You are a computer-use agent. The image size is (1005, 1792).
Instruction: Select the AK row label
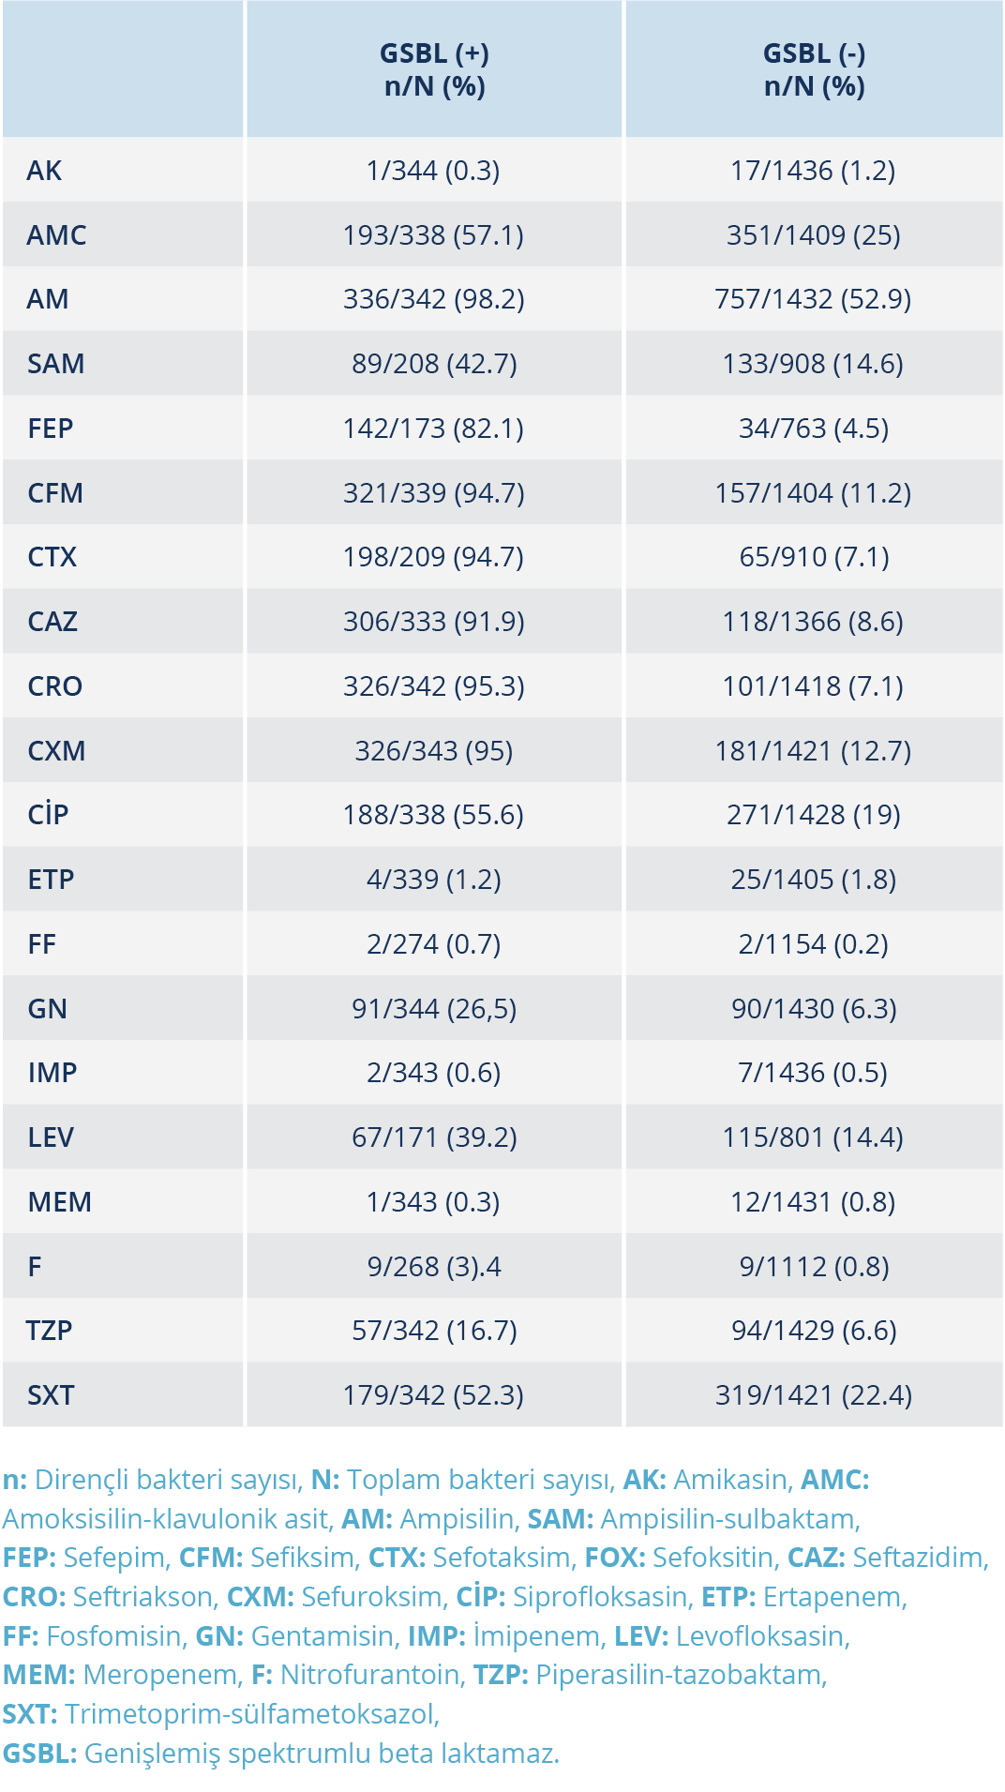44,171
